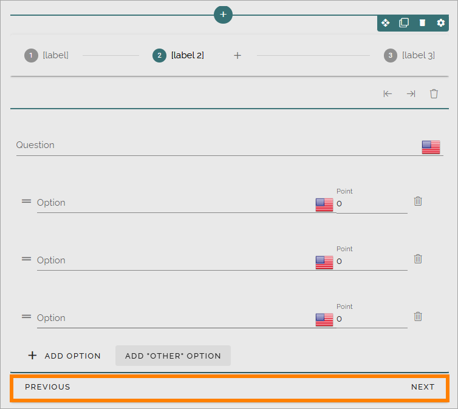Screen dimensions: 458x409
Task: Move the step left with the arrow-to-bar icon
Action: (x=388, y=94)
